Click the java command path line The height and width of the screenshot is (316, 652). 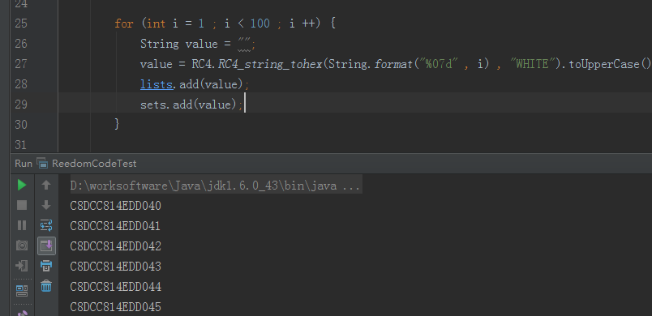216,186
